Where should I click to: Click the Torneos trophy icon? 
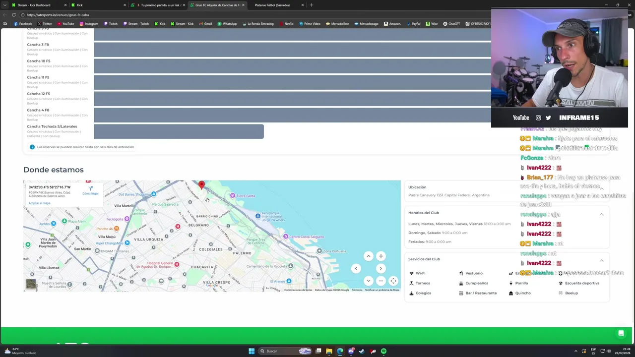click(411, 283)
